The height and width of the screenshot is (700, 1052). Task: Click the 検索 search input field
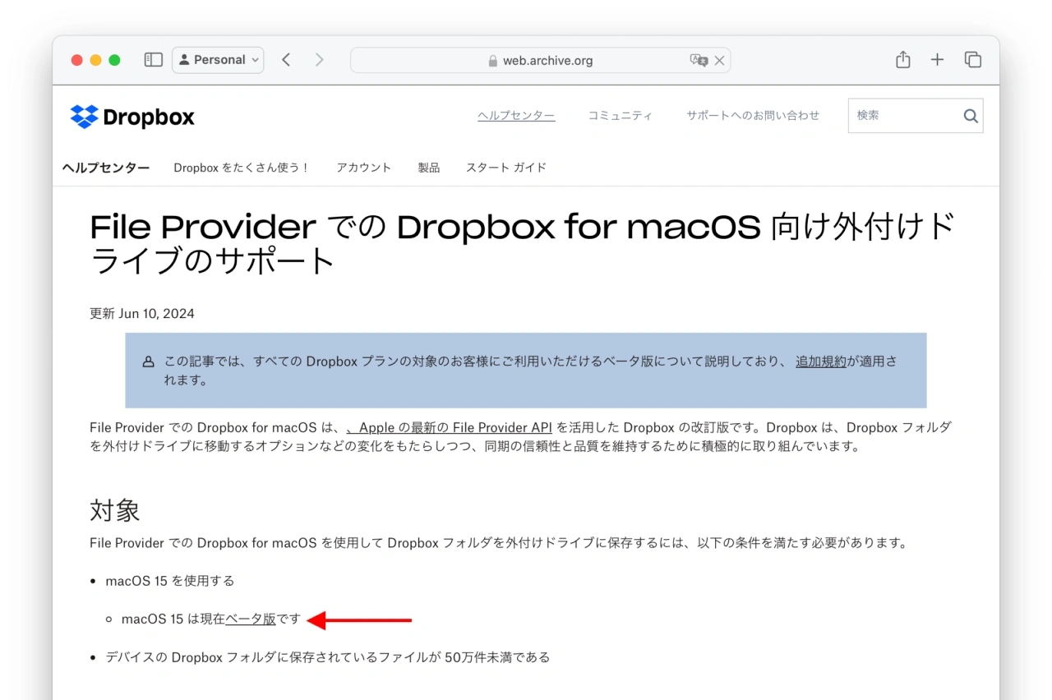tap(902, 116)
